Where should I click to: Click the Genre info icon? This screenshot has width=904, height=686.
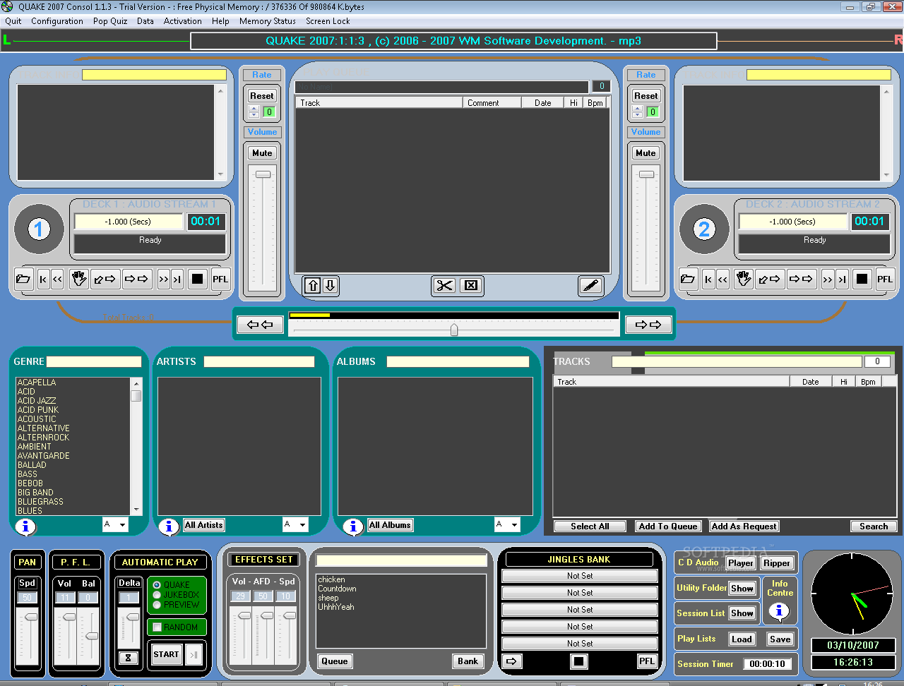click(x=25, y=526)
